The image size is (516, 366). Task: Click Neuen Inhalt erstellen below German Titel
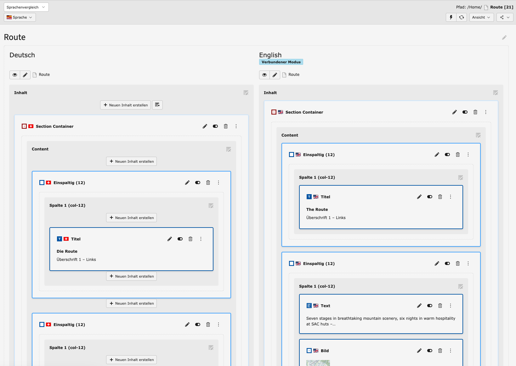click(131, 276)
